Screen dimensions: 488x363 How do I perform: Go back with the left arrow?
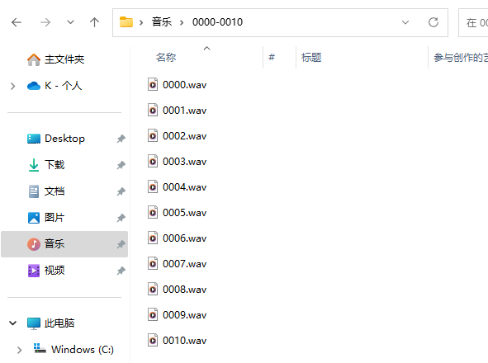pos(17,22)
